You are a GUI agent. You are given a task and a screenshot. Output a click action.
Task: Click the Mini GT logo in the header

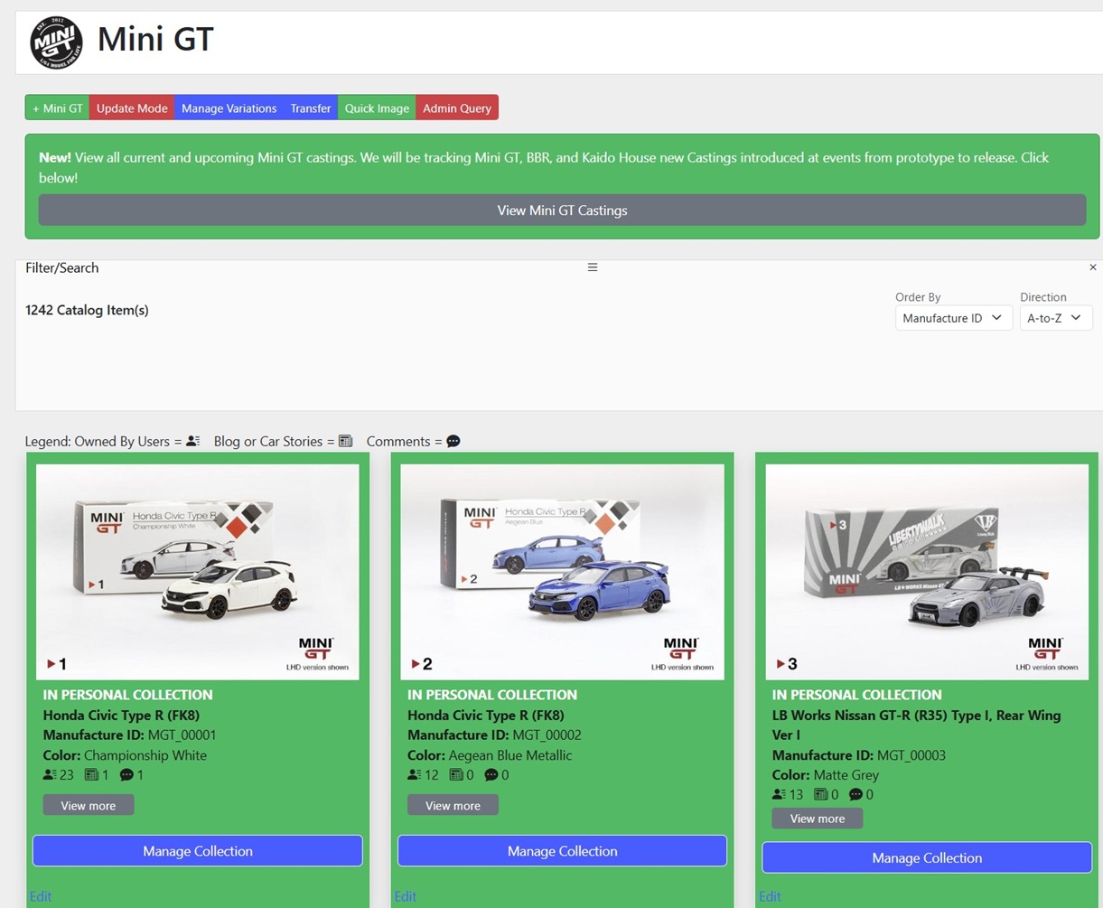tap(55, 41)
